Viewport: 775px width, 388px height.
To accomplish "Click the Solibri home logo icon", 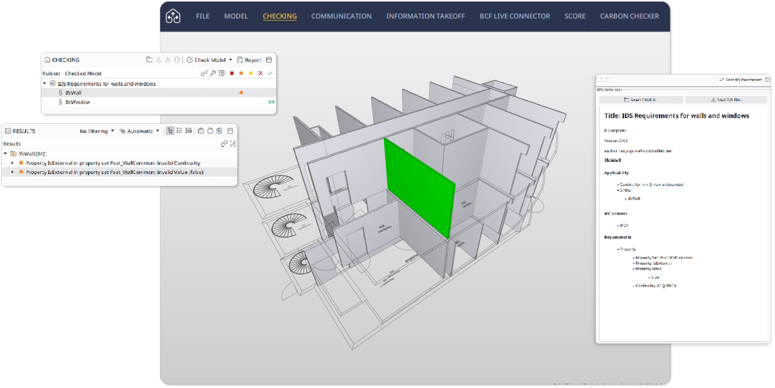I will pos(173,16).
